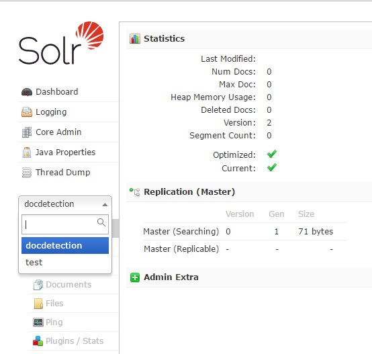This screenshot has width=372, height=354.
Task: Click the Replication (Master) header
Action: (x=189, y=191)
